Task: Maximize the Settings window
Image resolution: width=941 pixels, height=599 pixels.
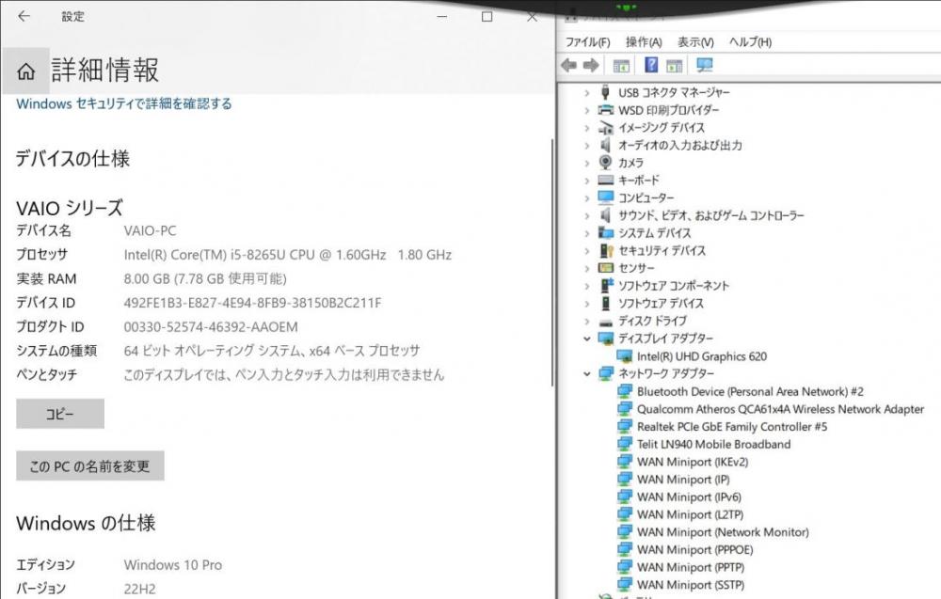Action: click(487, 16)
